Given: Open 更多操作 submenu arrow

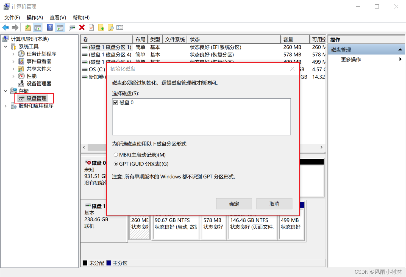Looking at the screenshot, I should [401, 59].
